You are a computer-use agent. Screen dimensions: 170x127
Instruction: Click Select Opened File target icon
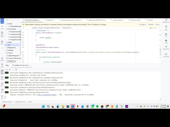point(7,20)
